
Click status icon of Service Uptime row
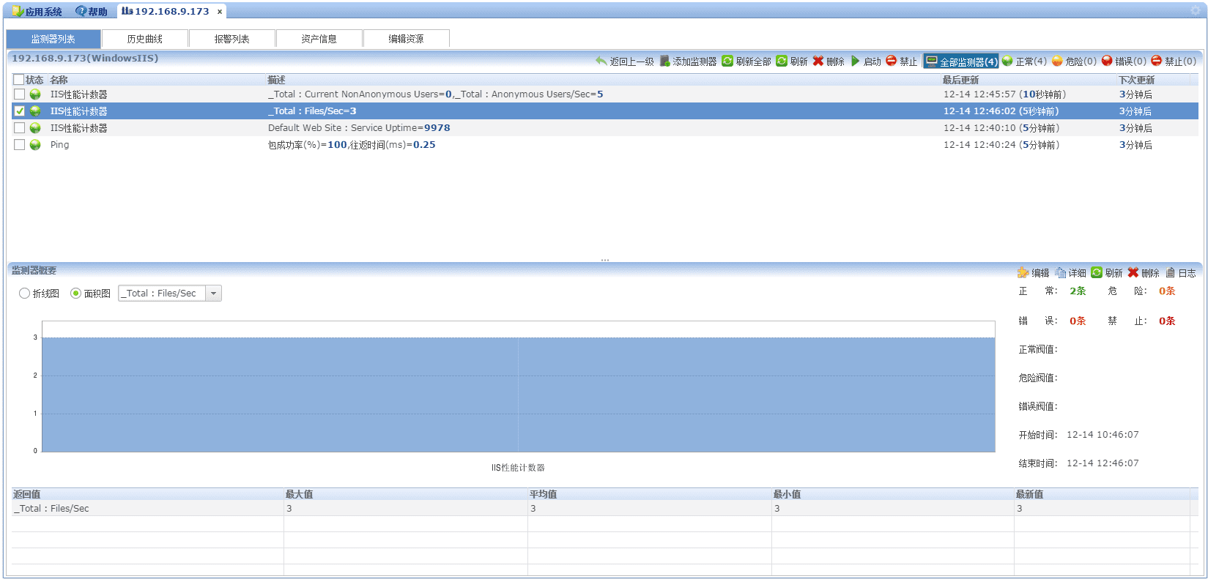(x=35, y=128)
